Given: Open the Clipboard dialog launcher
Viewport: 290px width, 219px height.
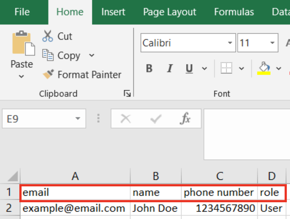Looking at the screenshot, I should pos(127,93).
